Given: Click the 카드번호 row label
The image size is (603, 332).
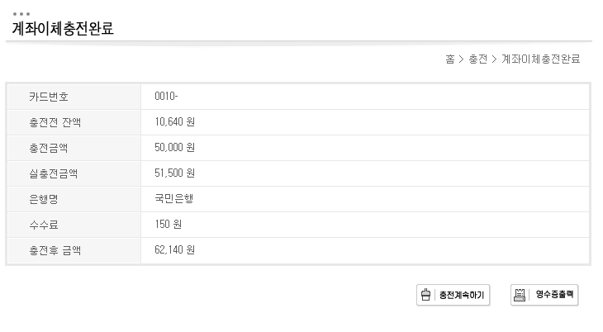Looking at the screenshot, I should click(49, 97).
